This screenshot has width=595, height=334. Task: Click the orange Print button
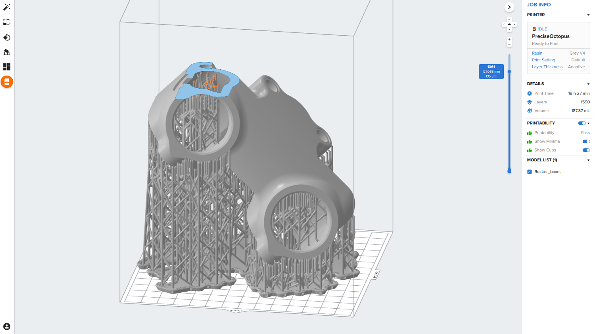coord(7,82)
